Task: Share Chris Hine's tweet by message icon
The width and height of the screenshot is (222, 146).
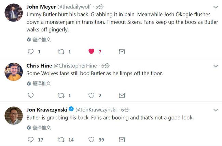Action: coord(122,95)
